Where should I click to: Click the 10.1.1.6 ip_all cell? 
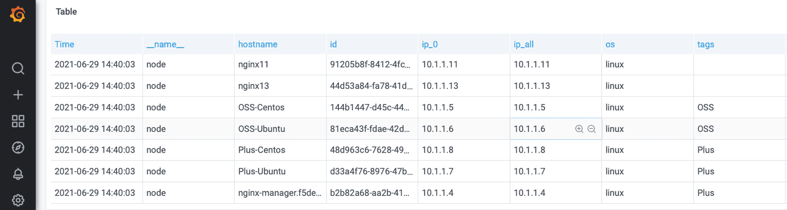coord(530,129)
